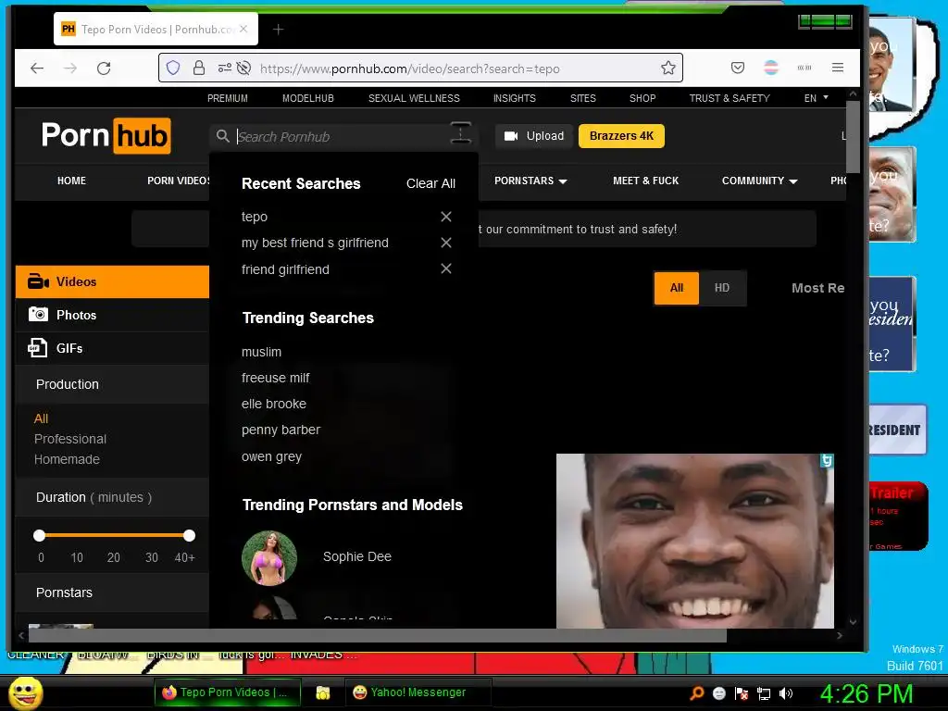Screen dimensions: 948x711
Task: Open the Firefox hamburger menu
Action: (837, 67)
